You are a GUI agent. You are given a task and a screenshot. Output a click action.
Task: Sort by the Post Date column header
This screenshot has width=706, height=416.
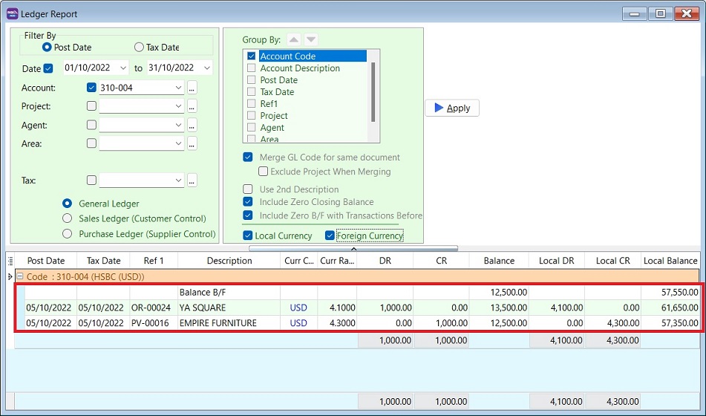tap(45, 261)
